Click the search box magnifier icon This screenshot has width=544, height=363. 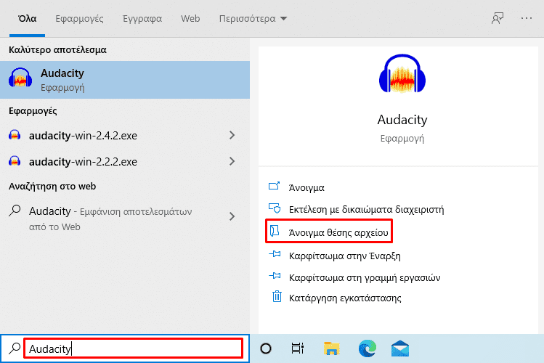click(x=15, y=348)
